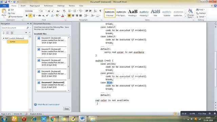Switch to the Review tab
This screenshot has height=122, width=217.
72,6
